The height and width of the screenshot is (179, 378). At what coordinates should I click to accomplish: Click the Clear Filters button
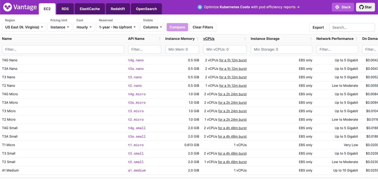pos(203,27)
